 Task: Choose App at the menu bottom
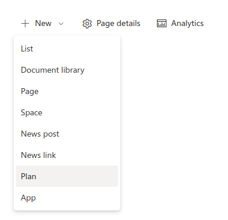tap(67, 198)
